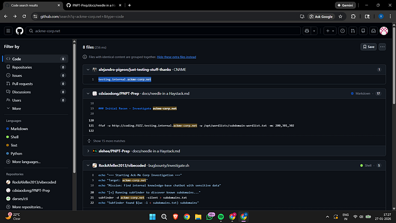The width and height of the screenshot is (396, 223).
Task: Open Chrome profile V avatar
Action: pyautogui.click(x=381, y=16)
